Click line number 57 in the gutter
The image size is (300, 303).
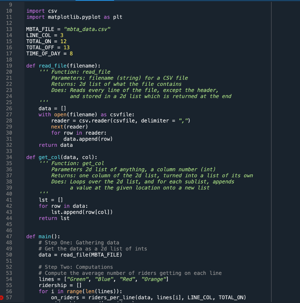(9, 297)
